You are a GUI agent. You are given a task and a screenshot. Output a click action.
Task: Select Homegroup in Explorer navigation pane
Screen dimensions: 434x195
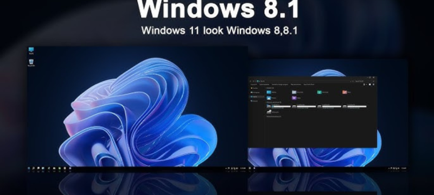[x=255, y=93]
